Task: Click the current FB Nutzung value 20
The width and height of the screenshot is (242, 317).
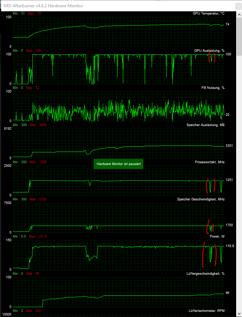Action: coord(227,115)
